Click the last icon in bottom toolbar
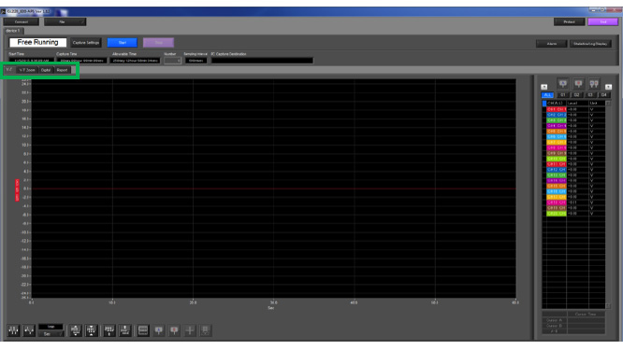The image size is (623, 350). click(205, 329)
